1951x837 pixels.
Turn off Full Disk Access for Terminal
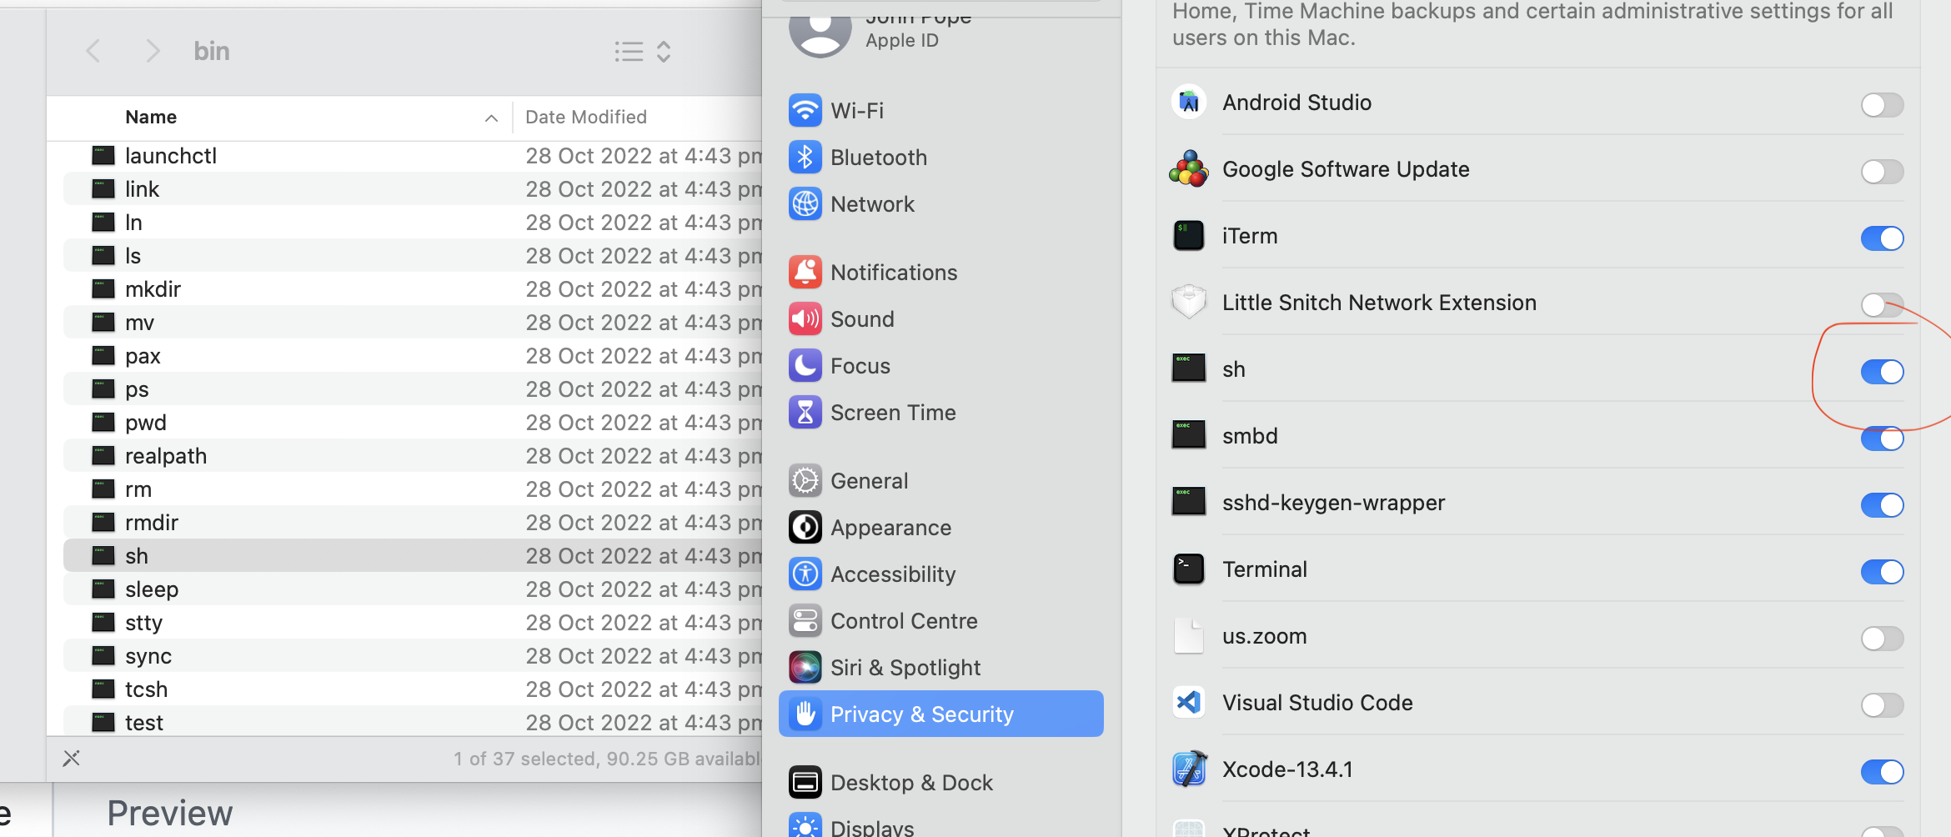(1883, 572)
